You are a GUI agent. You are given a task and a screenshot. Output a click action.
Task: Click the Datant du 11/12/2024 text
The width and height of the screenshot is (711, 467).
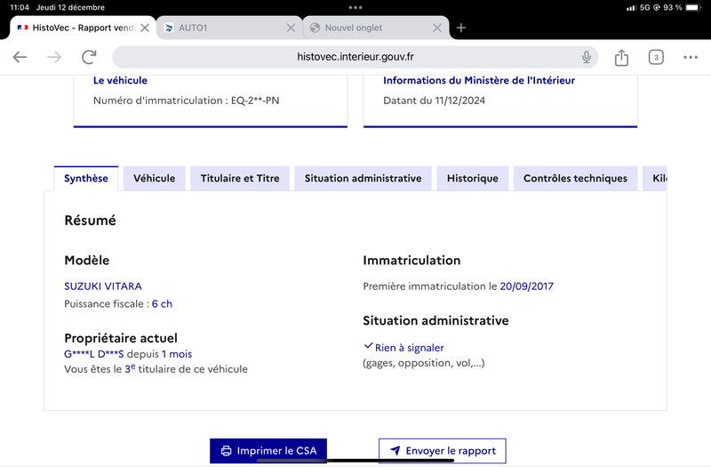point(434,101)
